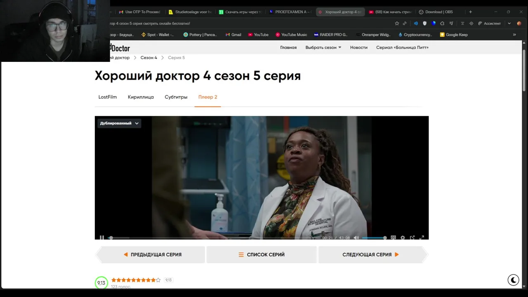Switch the player to fullscreen
The height and width of the screenshot is (297, 528).
[422, 238]
